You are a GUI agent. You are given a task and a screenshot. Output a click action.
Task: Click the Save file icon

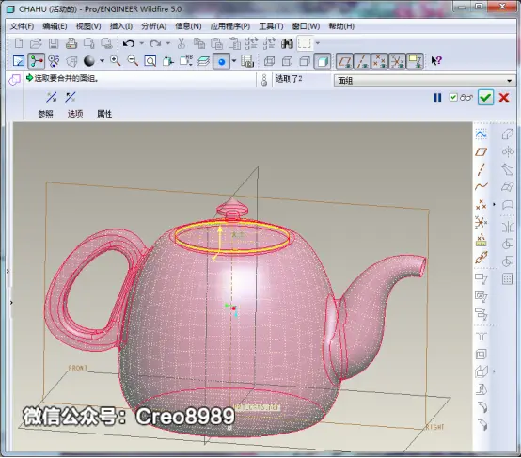point(54,43)
